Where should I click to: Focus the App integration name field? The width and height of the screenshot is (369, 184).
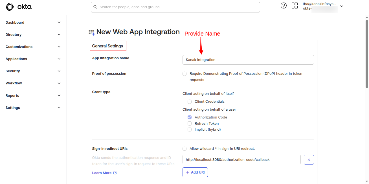248,60
